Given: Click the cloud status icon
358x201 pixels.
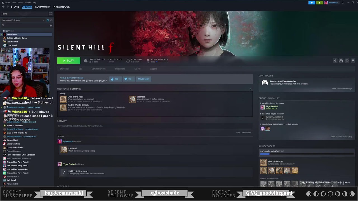Looking at the screenshot, I should tap(85, 61).
